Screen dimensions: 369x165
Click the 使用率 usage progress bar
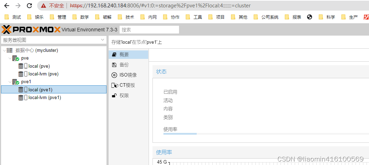(266, 134)
